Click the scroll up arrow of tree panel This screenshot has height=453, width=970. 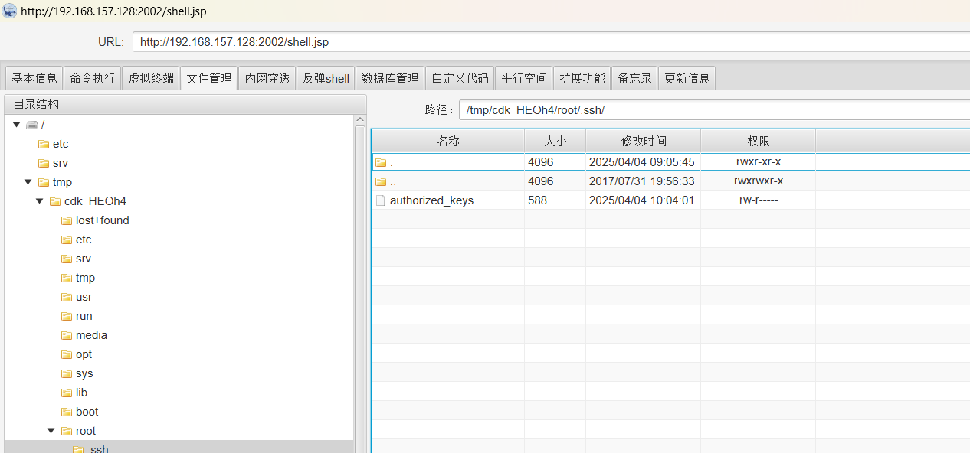pos(360,120)
